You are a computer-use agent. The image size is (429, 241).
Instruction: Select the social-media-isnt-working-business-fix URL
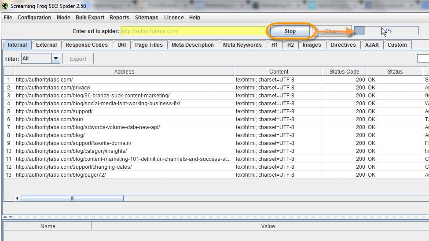98,104
